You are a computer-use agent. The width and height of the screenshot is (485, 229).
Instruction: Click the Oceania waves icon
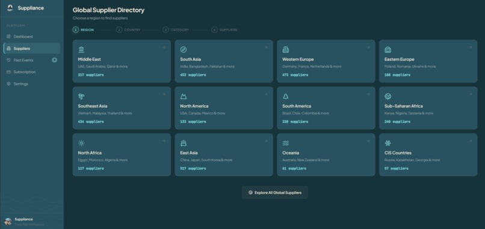coord(285,143)
